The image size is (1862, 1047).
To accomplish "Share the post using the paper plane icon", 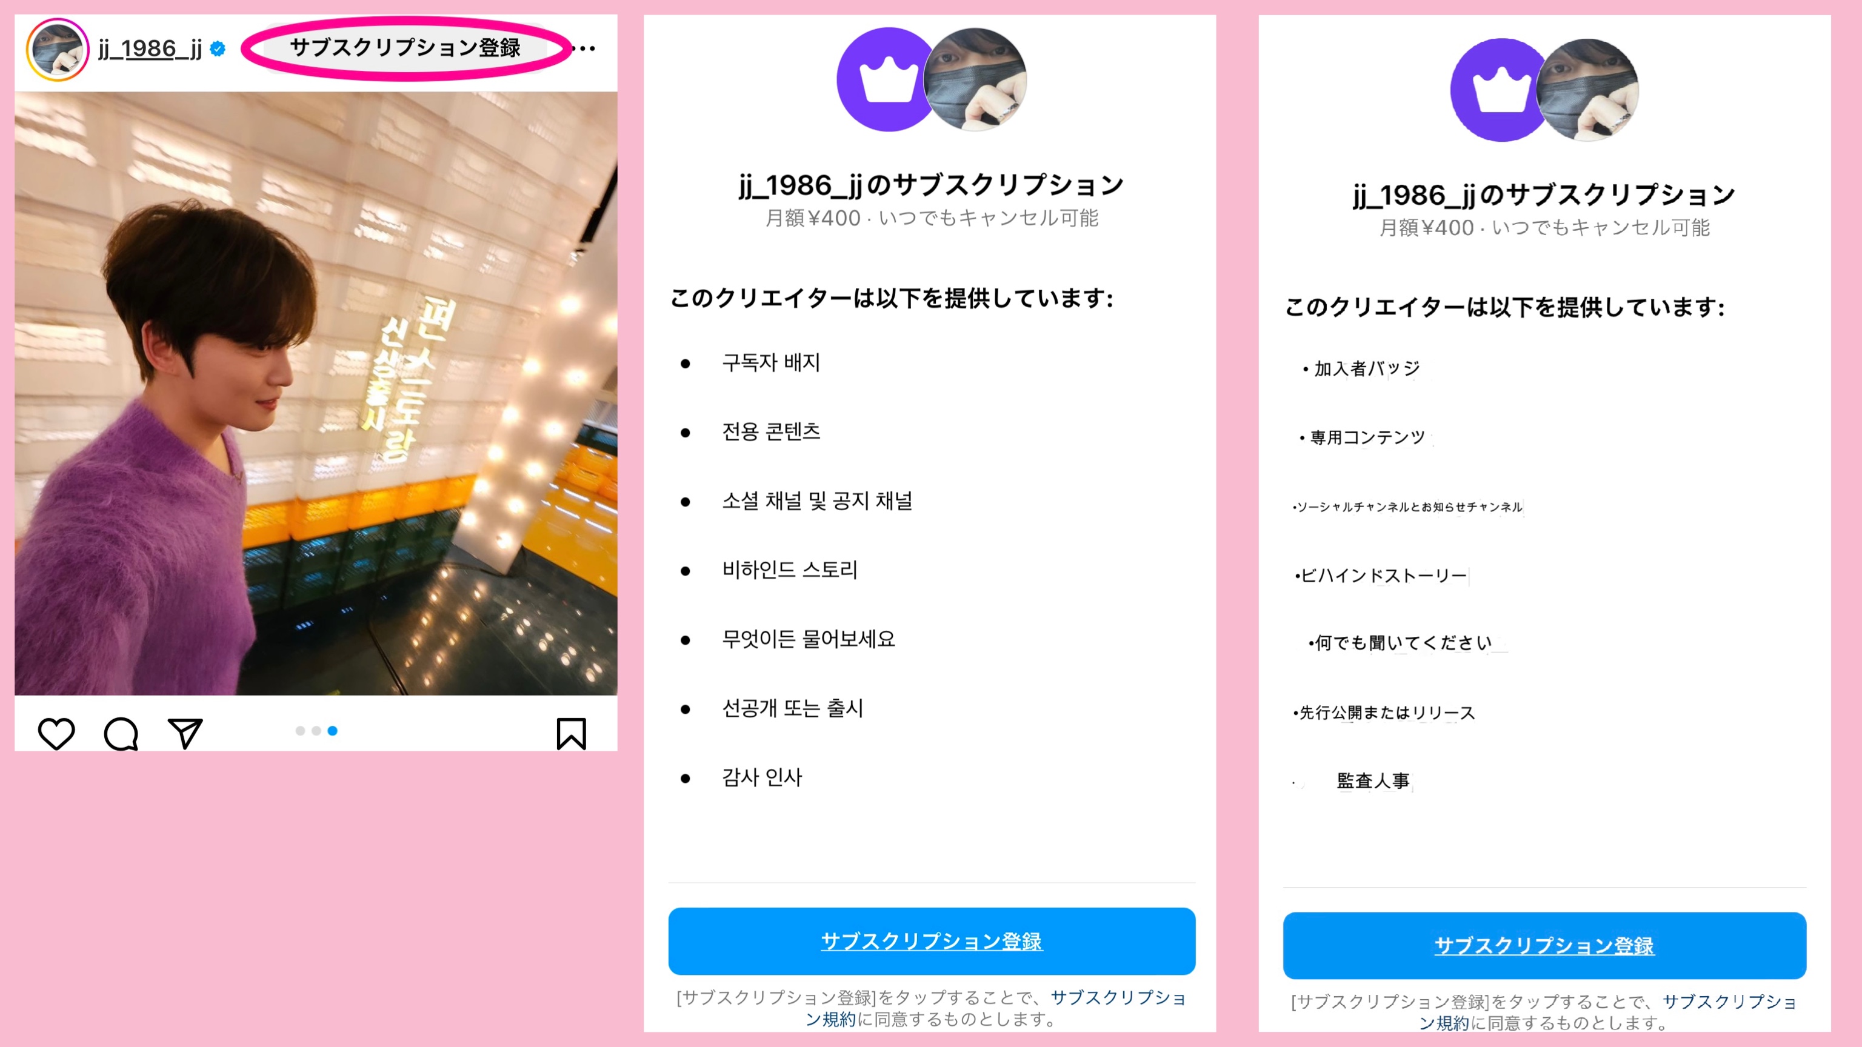I will click(185, 733).
